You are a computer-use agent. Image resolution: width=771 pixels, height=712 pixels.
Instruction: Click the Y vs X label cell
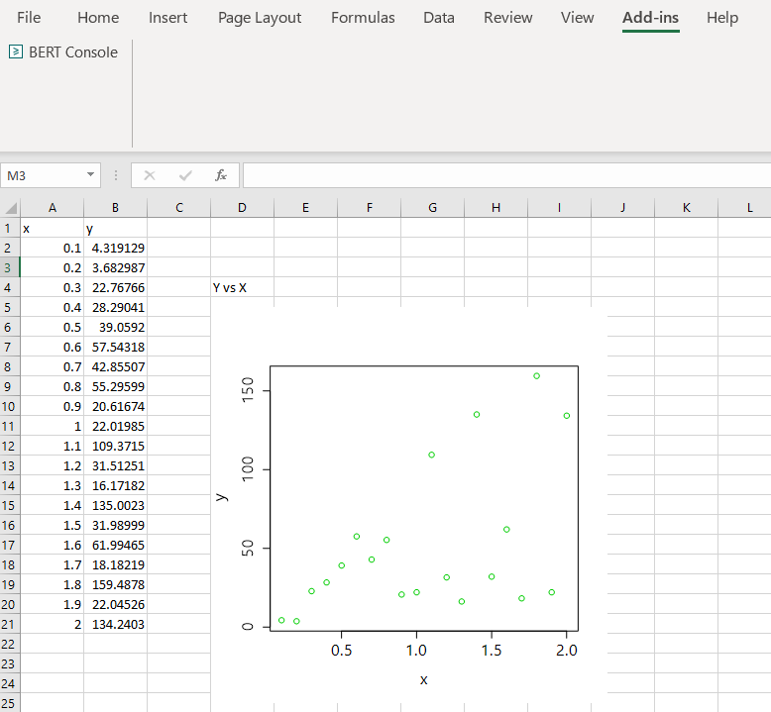point(242,287)
